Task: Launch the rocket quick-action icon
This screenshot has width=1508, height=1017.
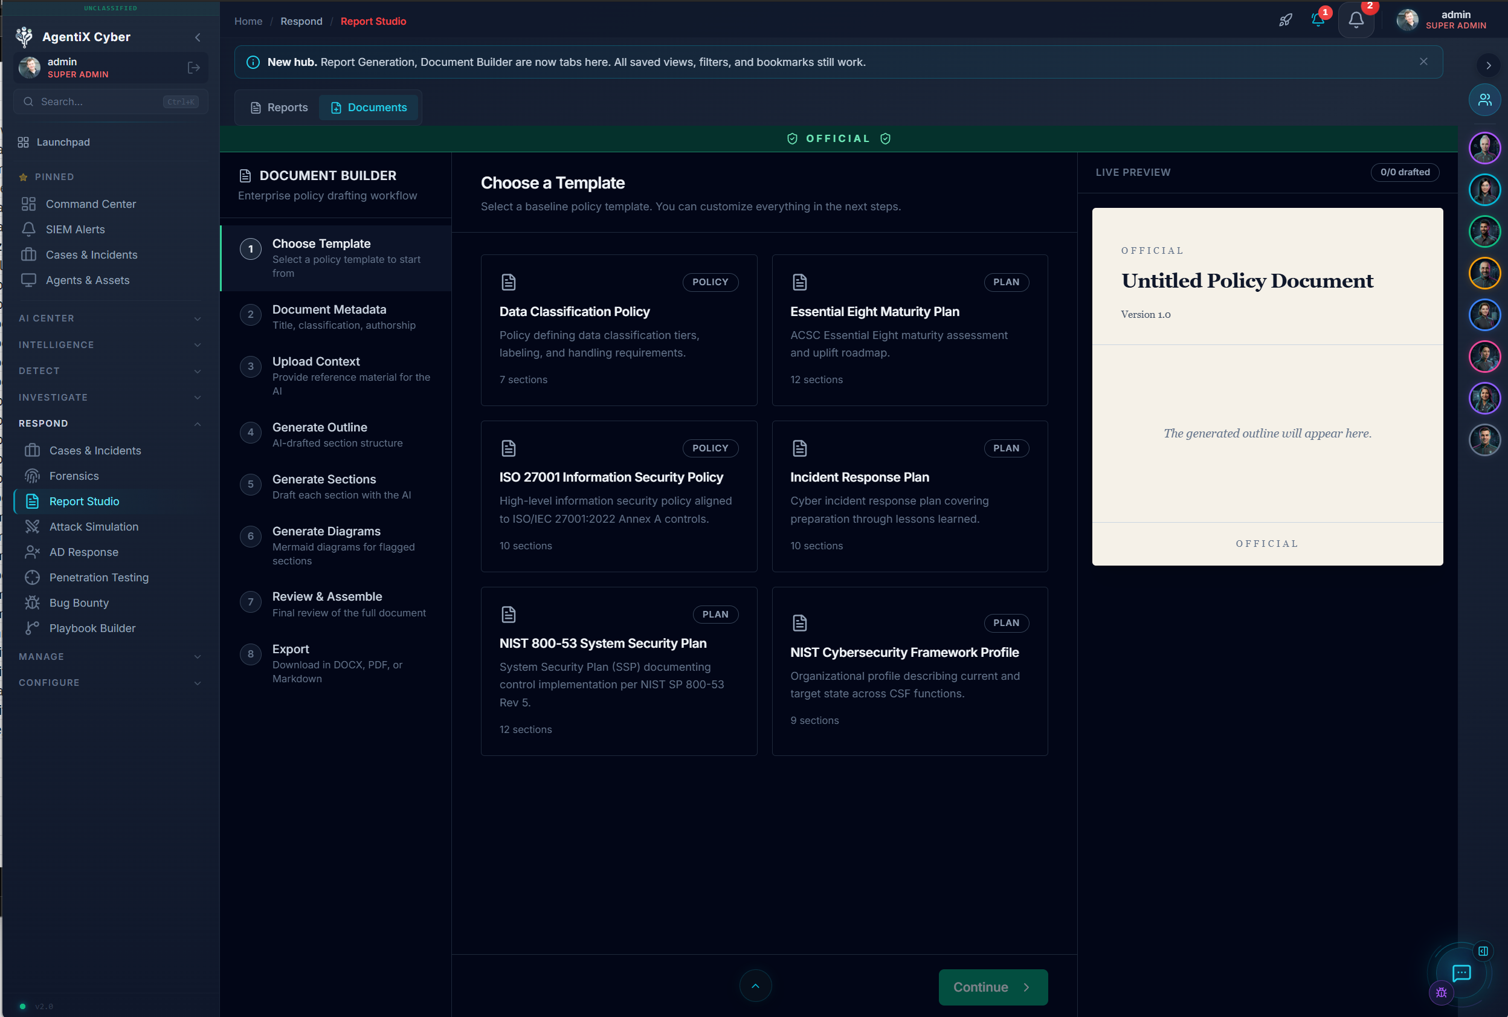Action: [1286, 19]
